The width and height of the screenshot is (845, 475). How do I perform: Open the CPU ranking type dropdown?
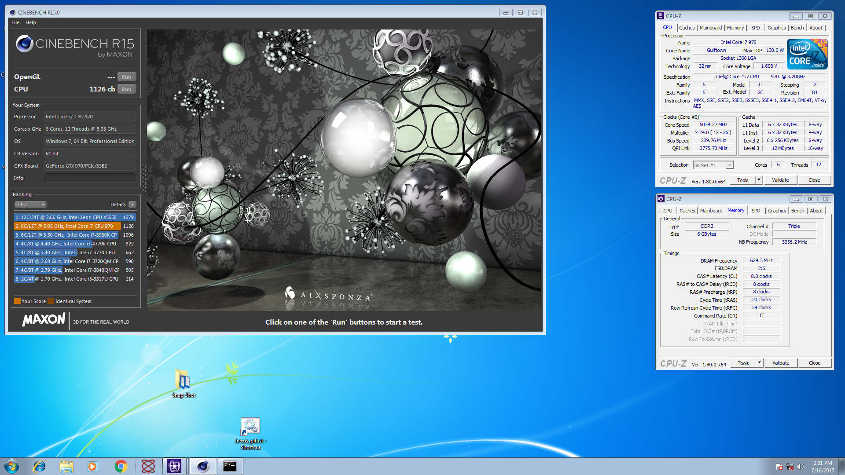(x=31, y=205)
